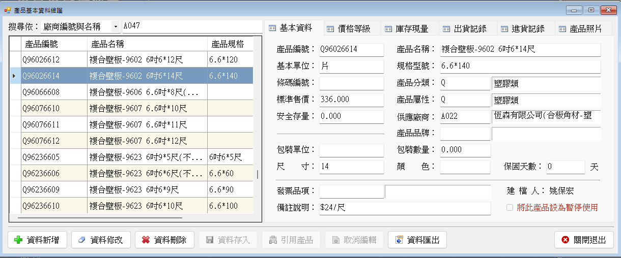The height and width of the screenshot is (258, 621).
Task: Click the 資料匯出 export data button
Action: [417, 240]
